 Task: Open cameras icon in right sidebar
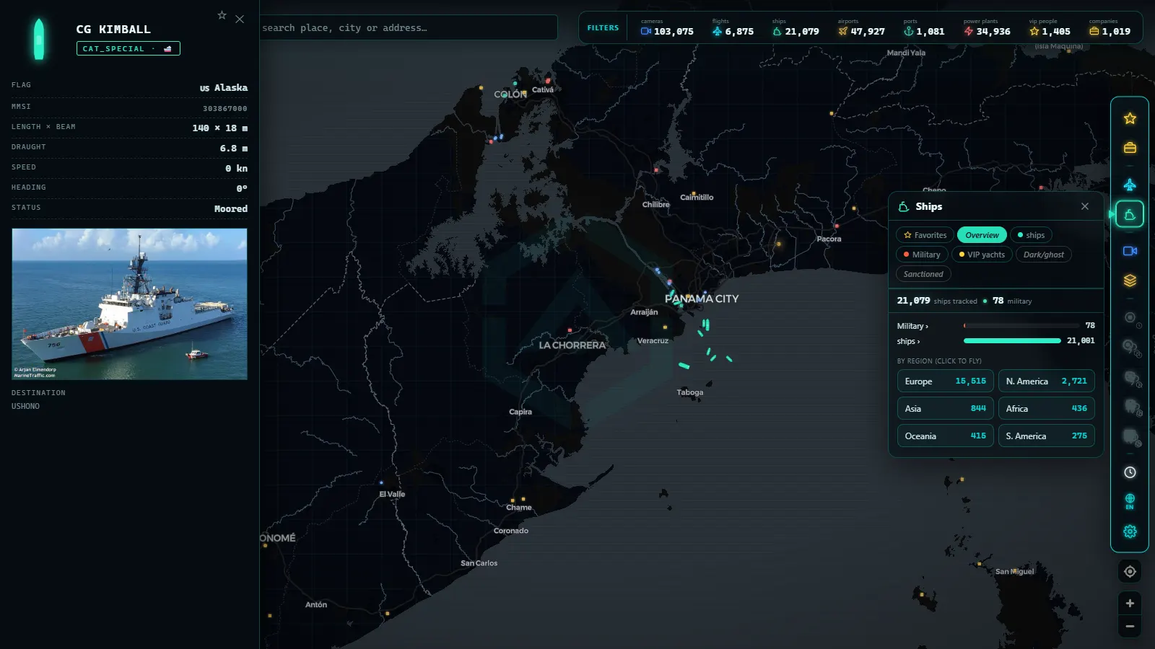coord(1130,251)
